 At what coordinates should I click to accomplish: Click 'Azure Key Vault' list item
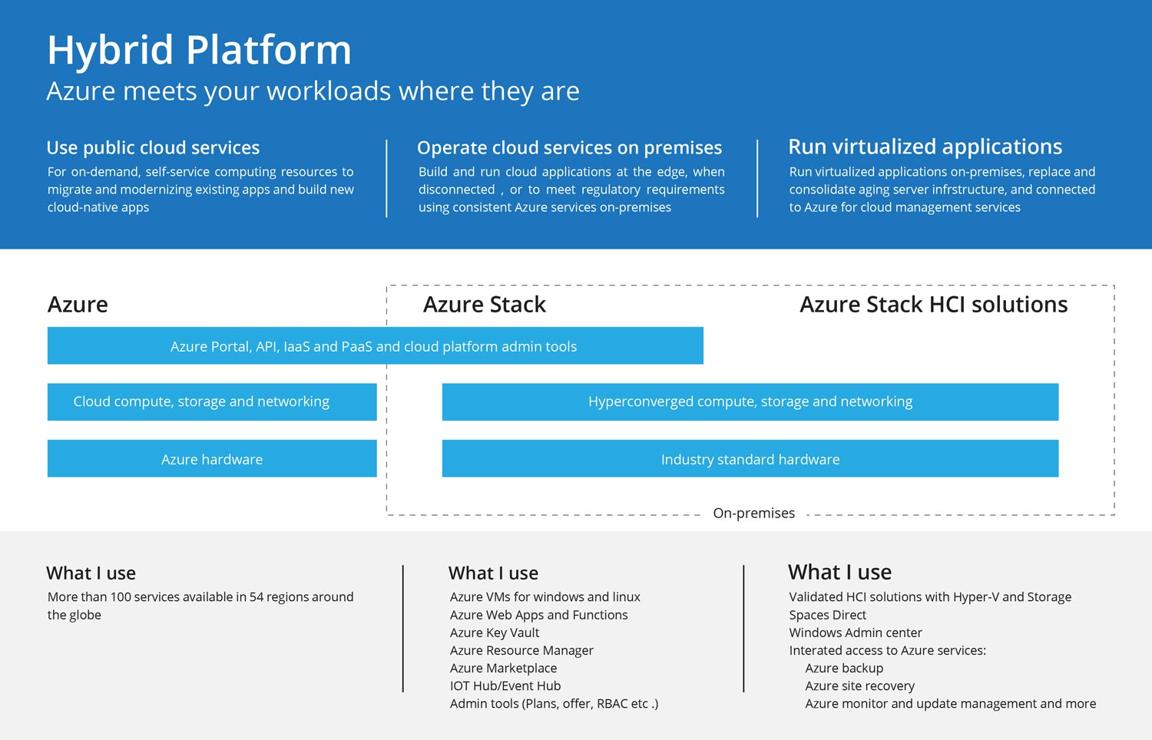click(495, 633)
